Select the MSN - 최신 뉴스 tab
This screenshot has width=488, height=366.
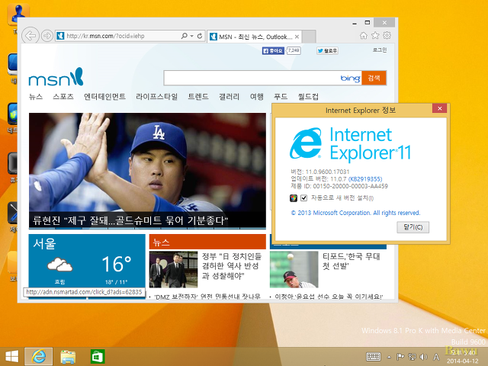254,37
